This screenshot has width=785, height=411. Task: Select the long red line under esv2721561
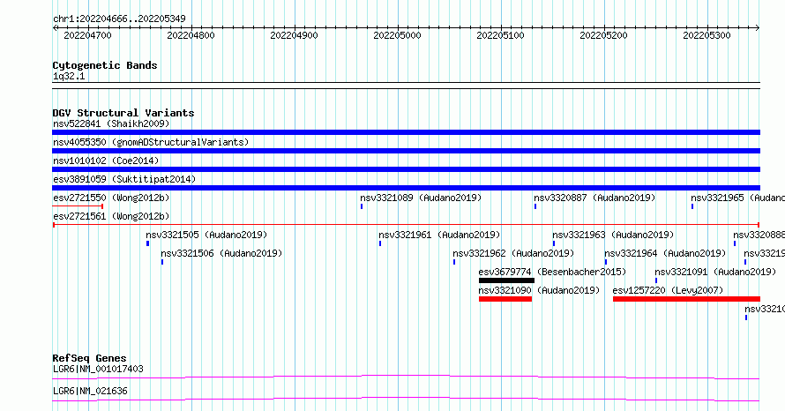tap(406, 225)
